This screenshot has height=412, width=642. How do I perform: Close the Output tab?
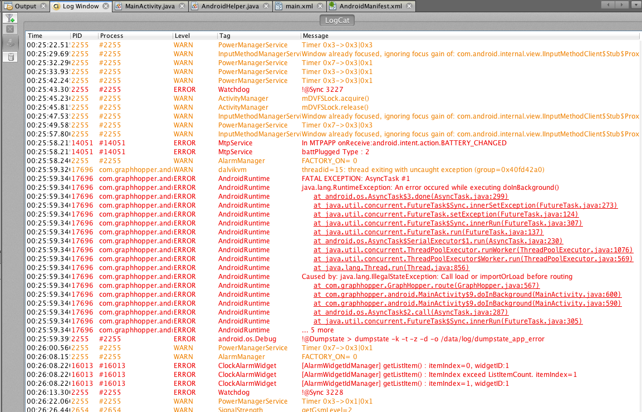point(43,6)
